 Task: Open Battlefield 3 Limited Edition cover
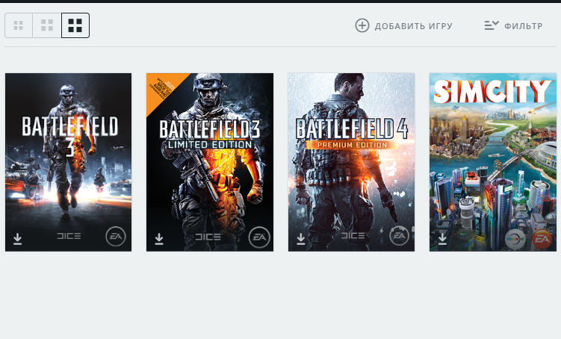pos(210,162)
